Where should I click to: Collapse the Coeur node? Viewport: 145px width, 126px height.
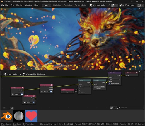[x=12, y=88]
